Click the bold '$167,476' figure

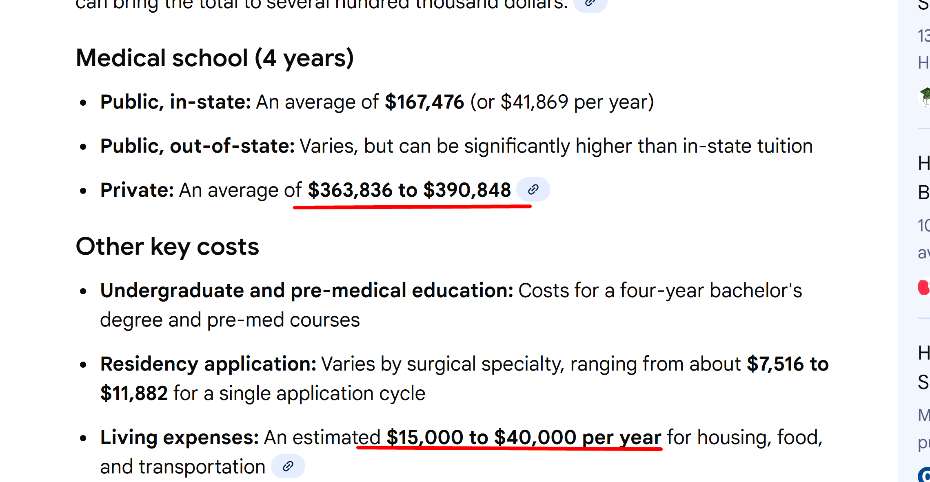click(x=424, y=102)
